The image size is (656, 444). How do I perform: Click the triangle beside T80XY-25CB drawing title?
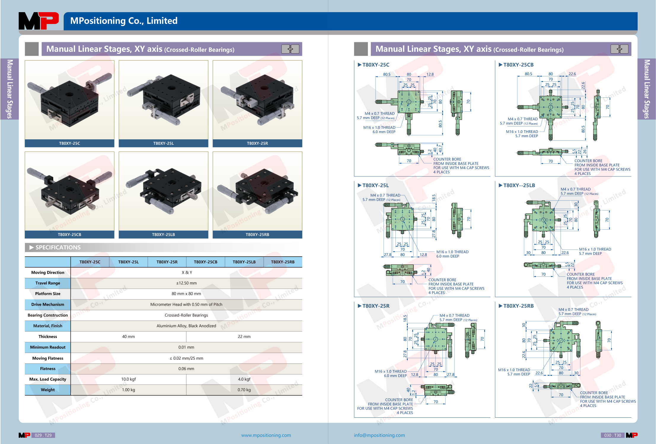500,65
